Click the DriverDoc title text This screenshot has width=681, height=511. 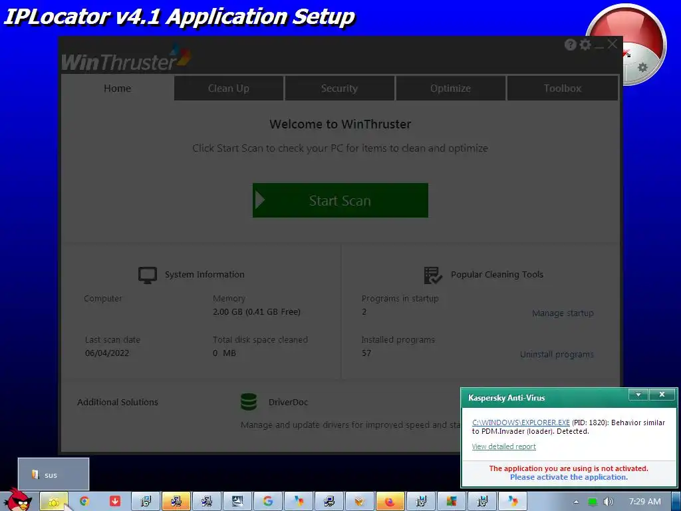pyautogui.click(x=289, y=403)
